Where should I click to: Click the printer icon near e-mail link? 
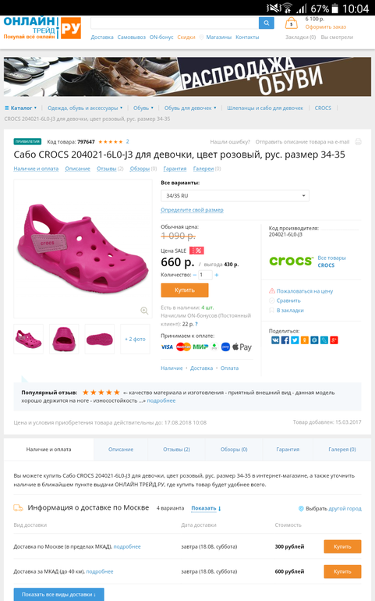[x=358, y=142]
